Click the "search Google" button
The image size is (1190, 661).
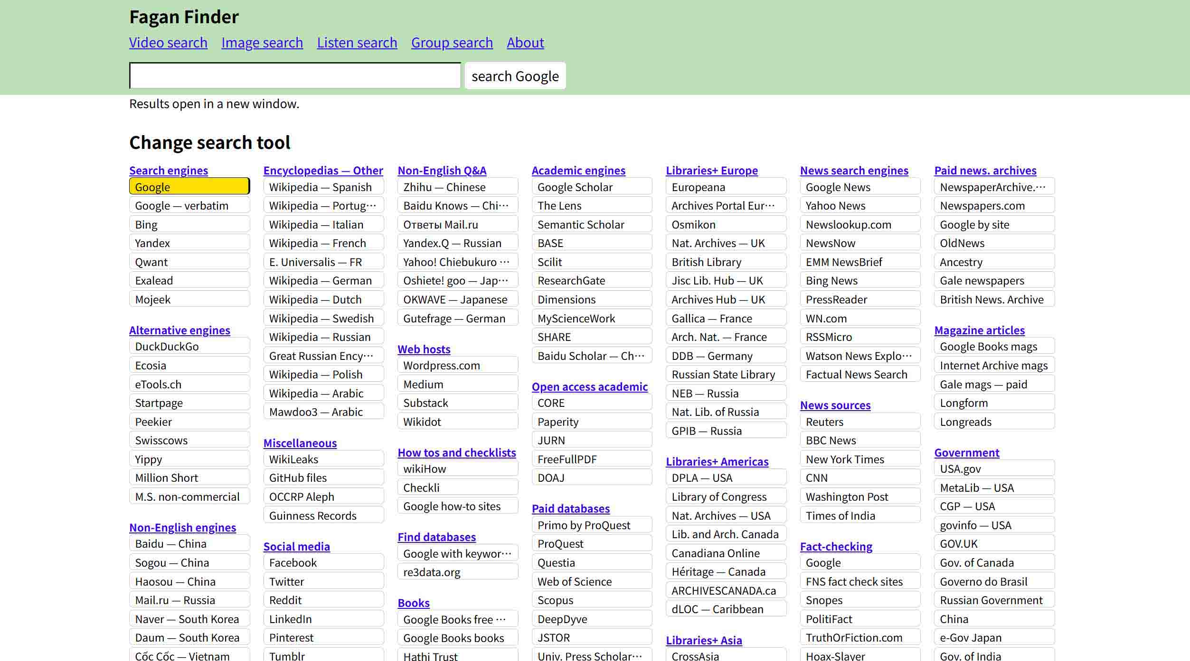pyautogui.click(x=515, y=76)
